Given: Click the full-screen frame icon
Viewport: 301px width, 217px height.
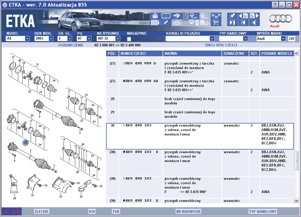Looking at the screenshot, I should click(166, 16).
